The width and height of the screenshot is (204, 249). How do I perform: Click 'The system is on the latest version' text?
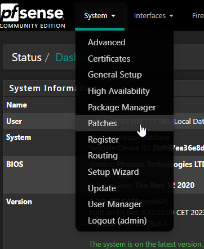(145, 244)
